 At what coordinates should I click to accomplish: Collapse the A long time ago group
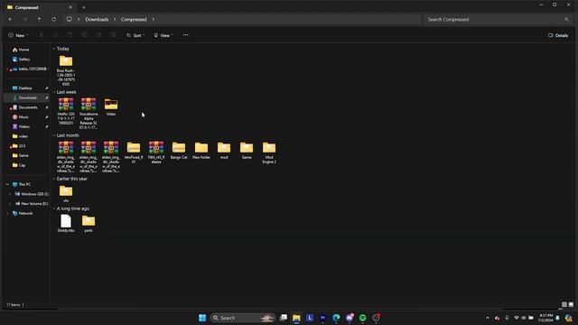tap(54, 209)
